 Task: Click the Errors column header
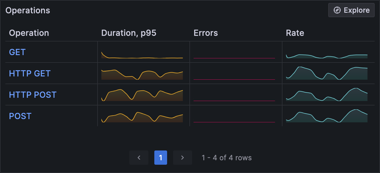(206, 33)
